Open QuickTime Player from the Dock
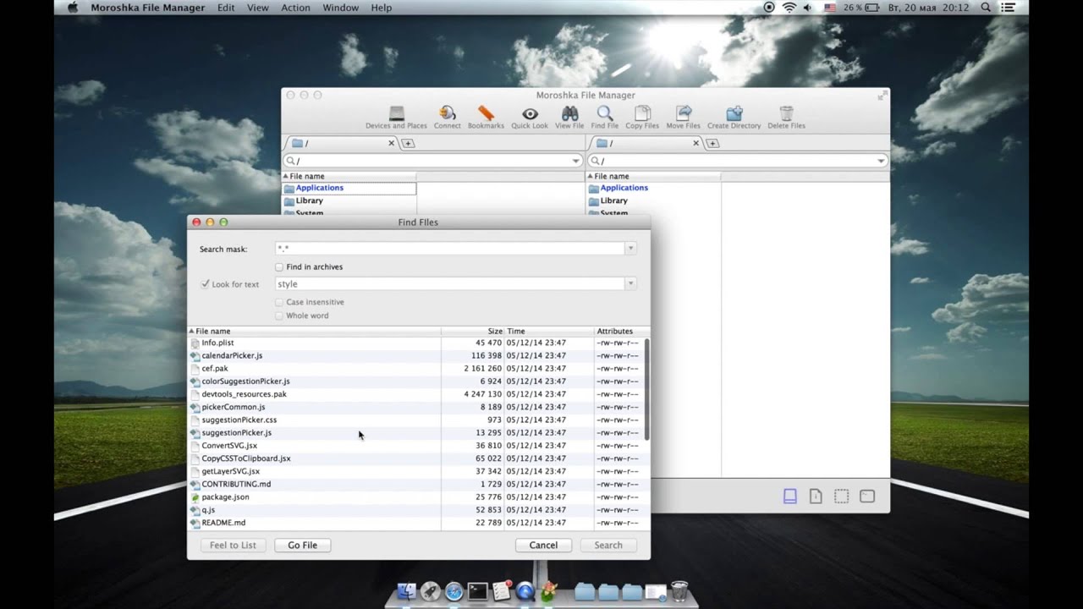 [x=525, y=591]
